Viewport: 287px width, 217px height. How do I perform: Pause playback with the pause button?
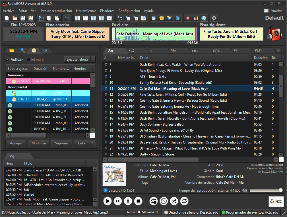[x=128, y=201]
